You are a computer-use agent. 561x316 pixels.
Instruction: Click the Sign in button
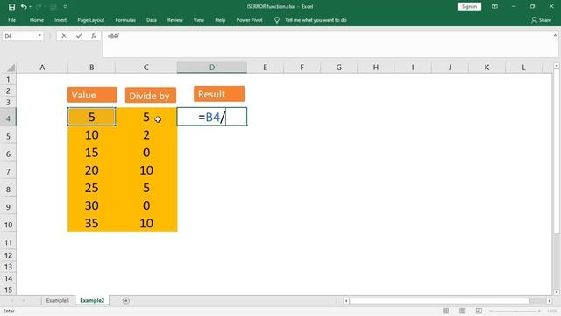469,6
